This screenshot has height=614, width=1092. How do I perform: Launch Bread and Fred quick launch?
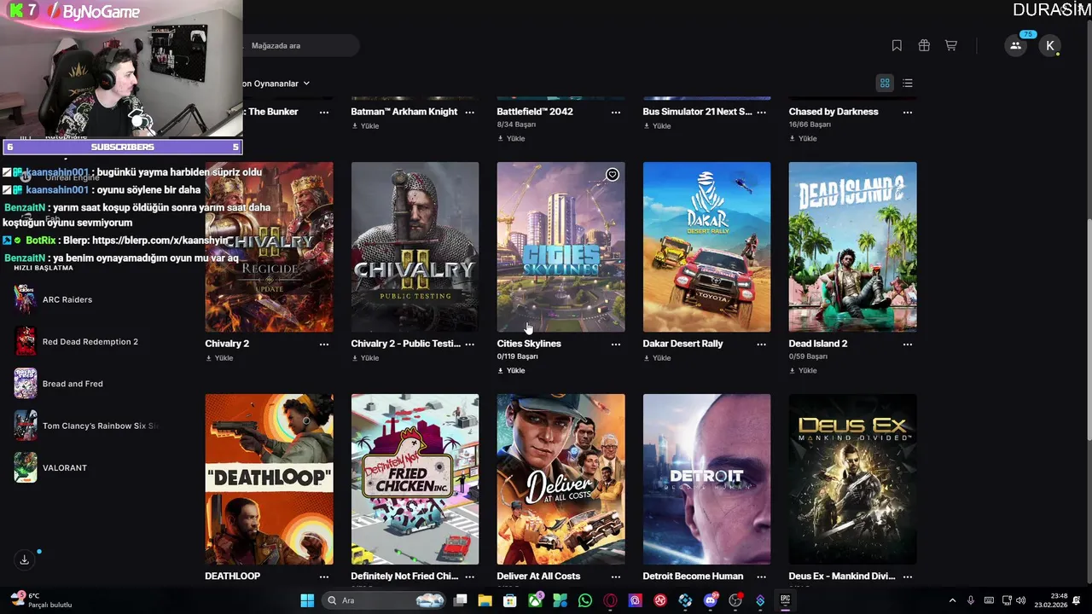pyautogui.click(x=85, y=384)
